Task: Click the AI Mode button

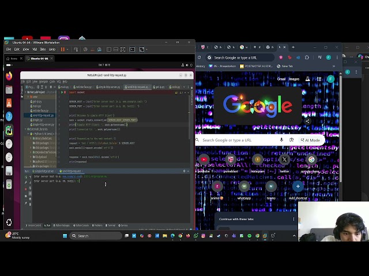Action: pyautogui.click(x=310, y=140)
